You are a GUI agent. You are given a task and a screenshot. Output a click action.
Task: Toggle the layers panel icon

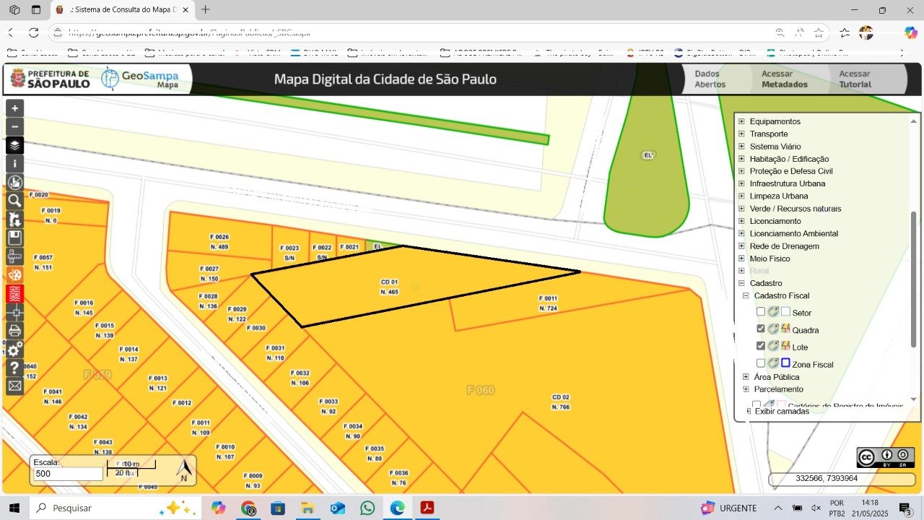(14, 145)
